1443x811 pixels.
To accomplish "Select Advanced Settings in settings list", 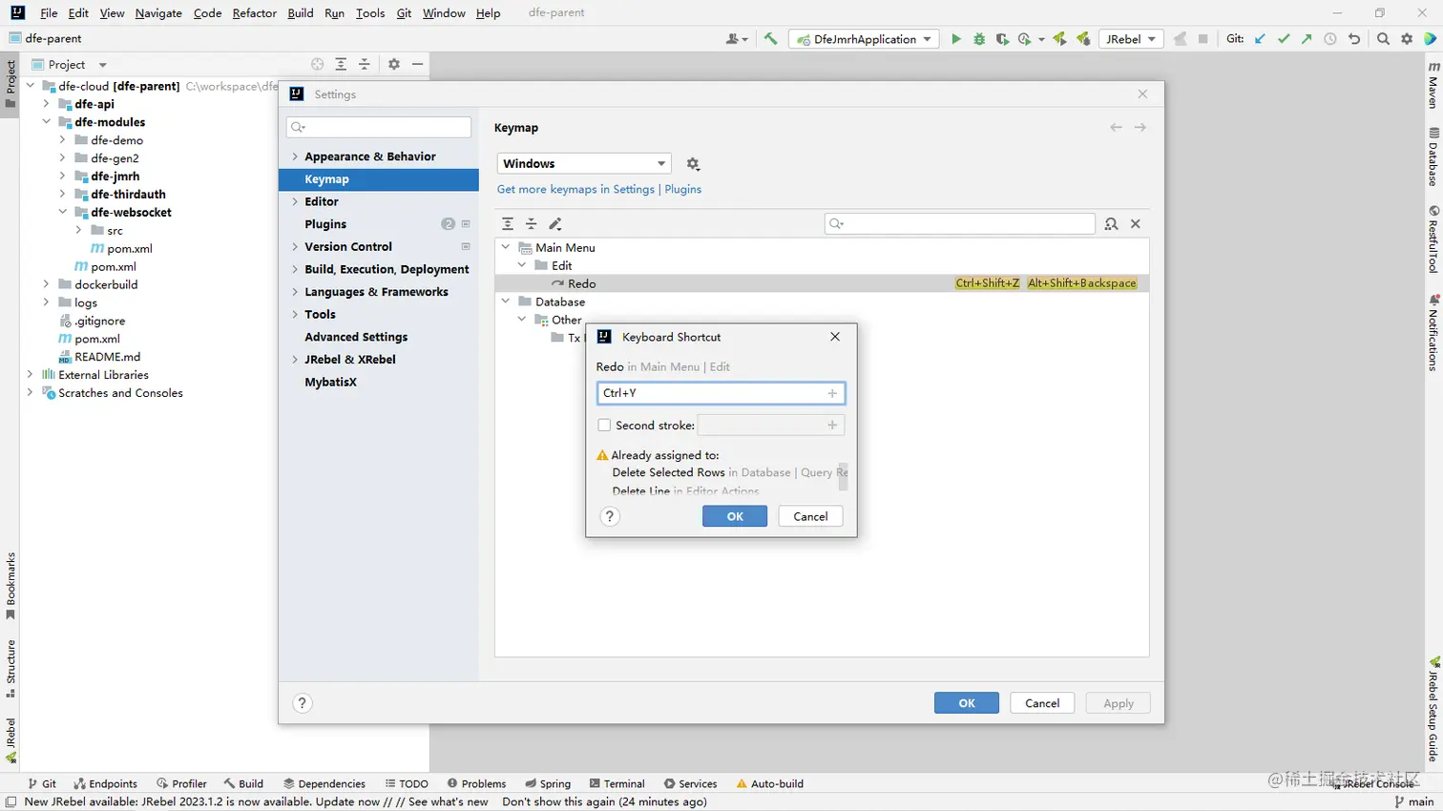I will point(356,338).
